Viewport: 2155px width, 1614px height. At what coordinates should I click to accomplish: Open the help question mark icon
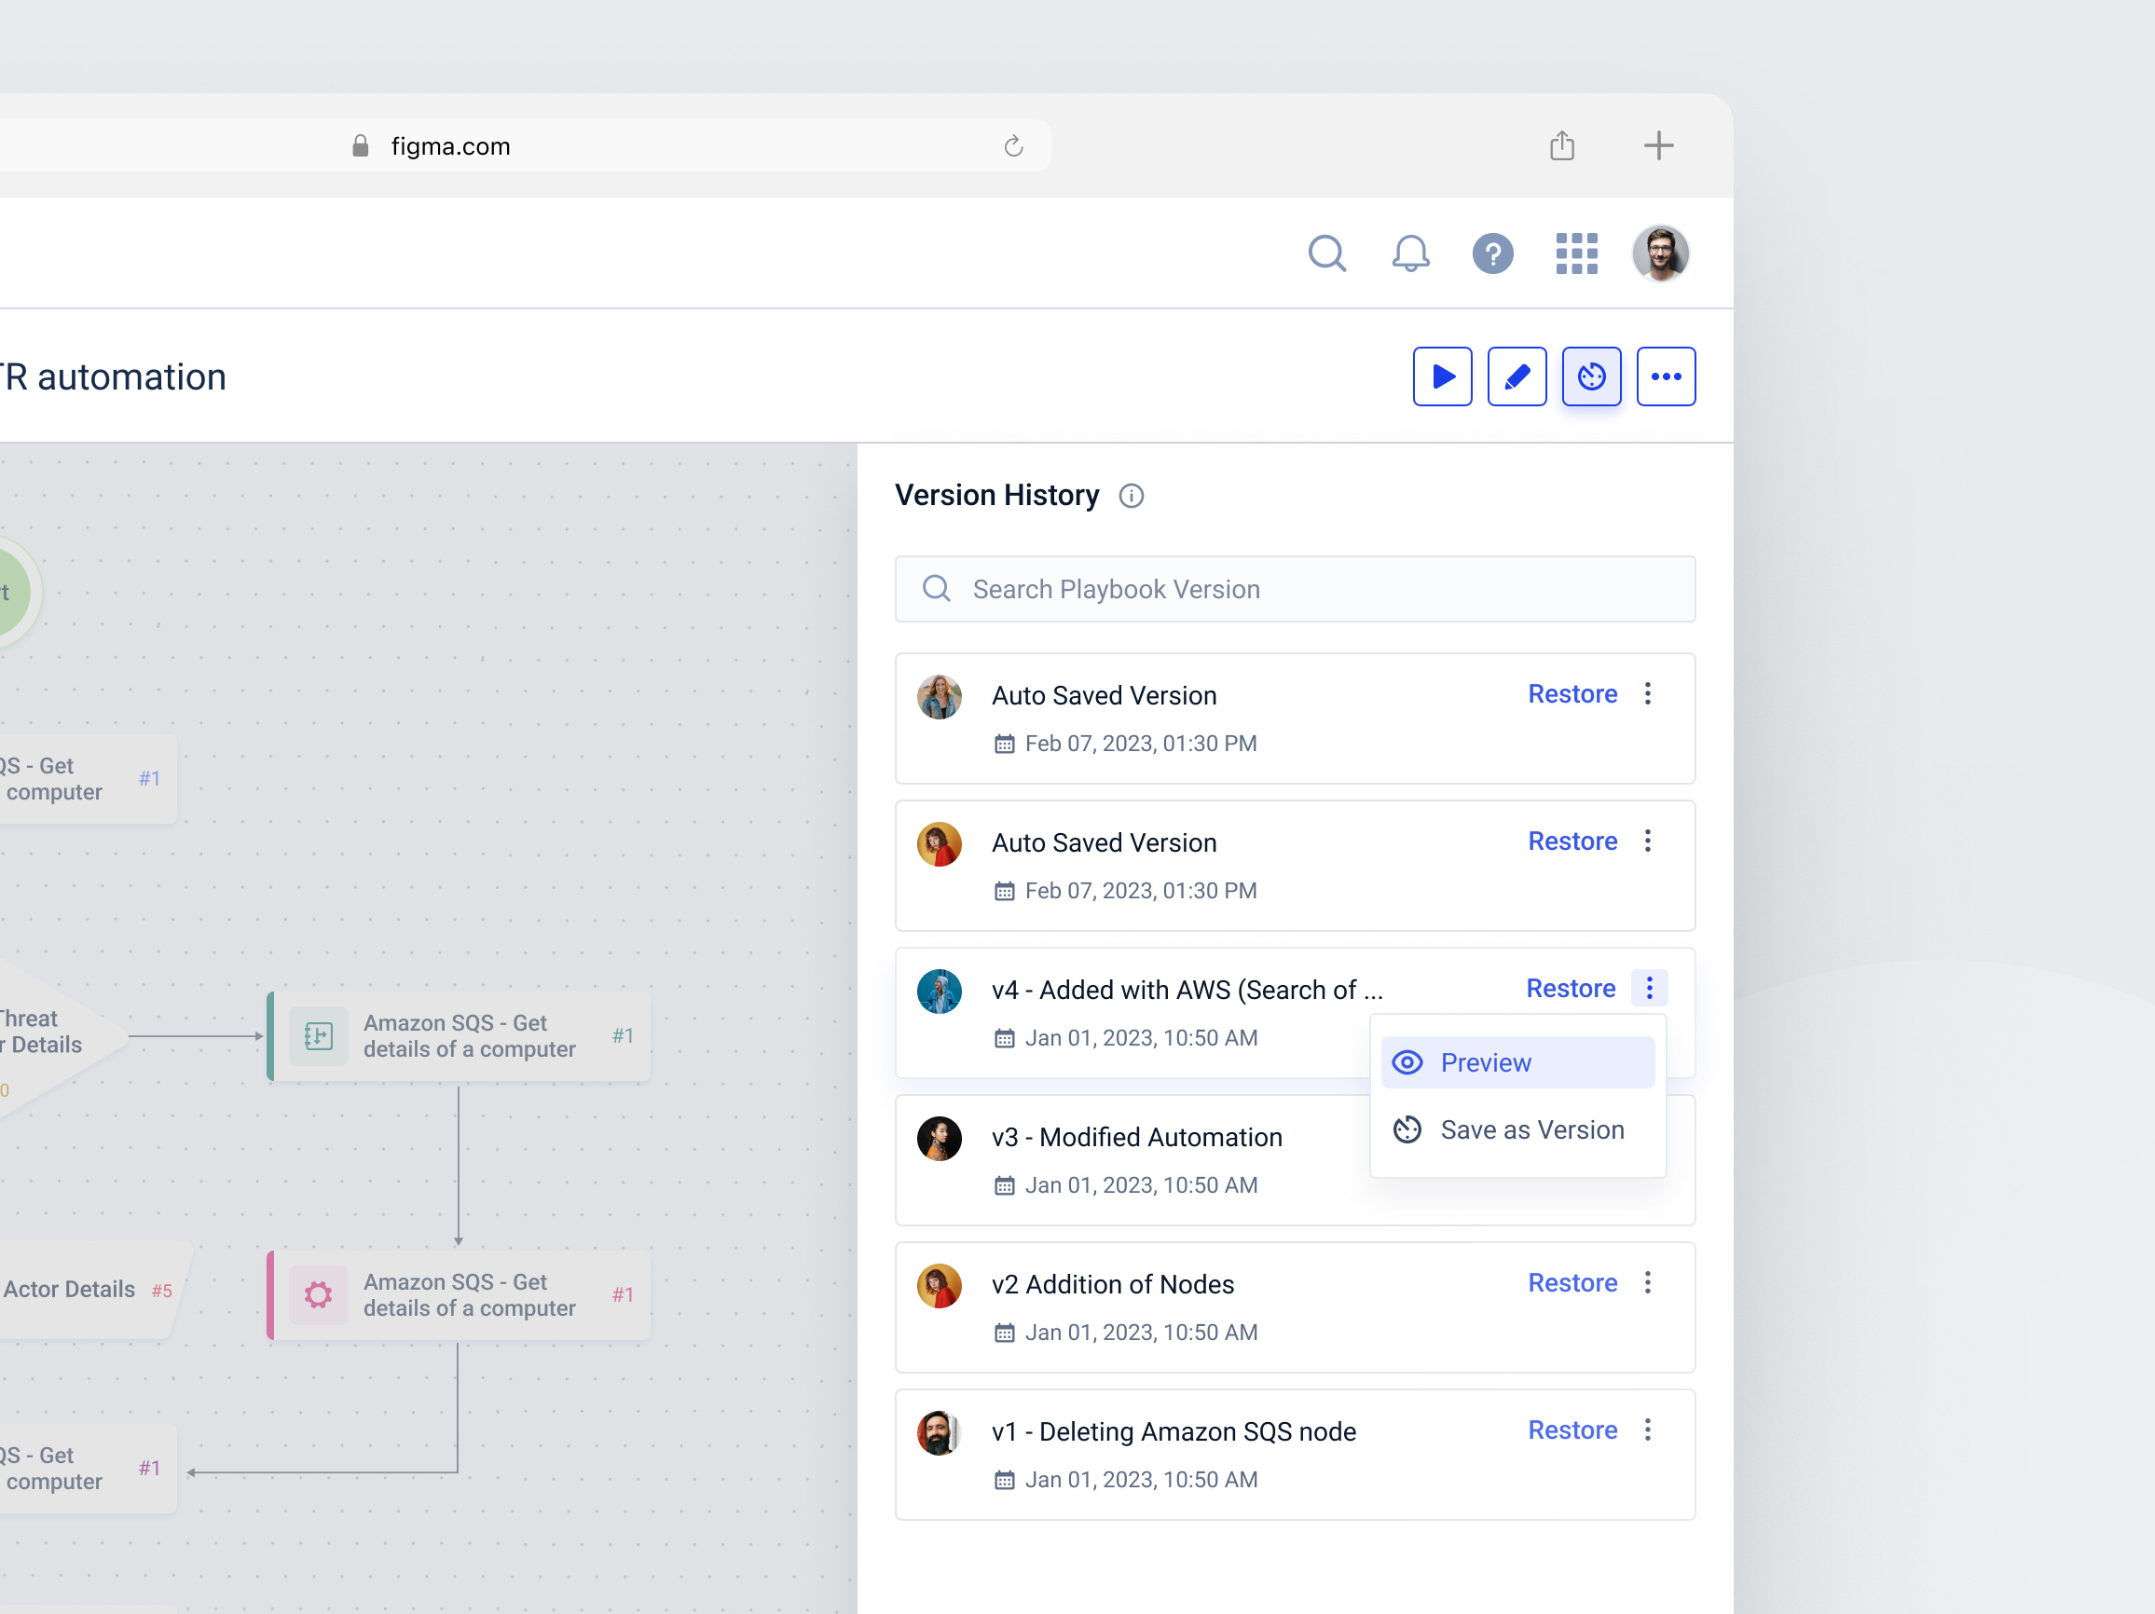[x=1492, y=253]
